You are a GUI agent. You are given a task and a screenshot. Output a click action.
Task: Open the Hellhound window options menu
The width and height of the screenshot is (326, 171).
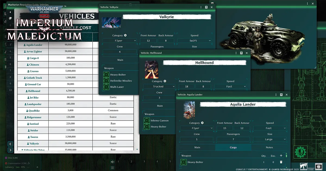[236, 53]
